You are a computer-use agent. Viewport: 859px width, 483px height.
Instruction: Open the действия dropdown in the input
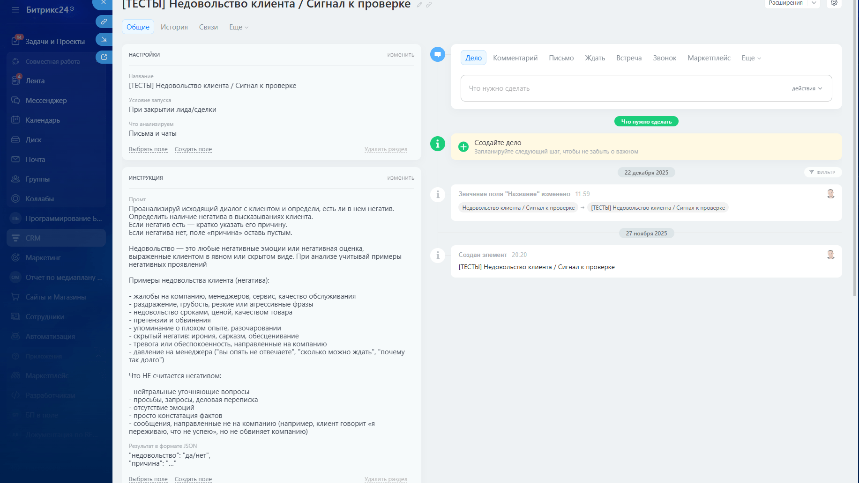click(x=807, y=88)
